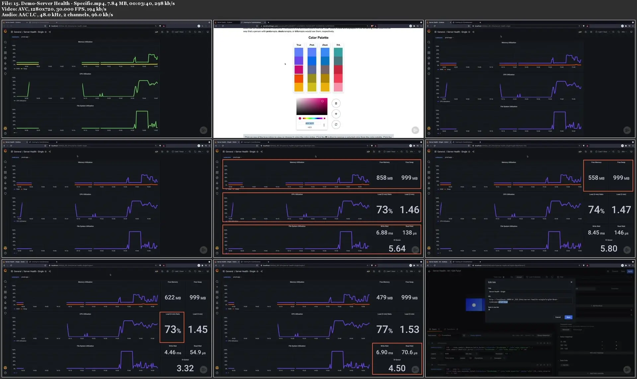
Task: Click the zoom out time icon in green-graph frame
Action: click(x=190, y=32)
